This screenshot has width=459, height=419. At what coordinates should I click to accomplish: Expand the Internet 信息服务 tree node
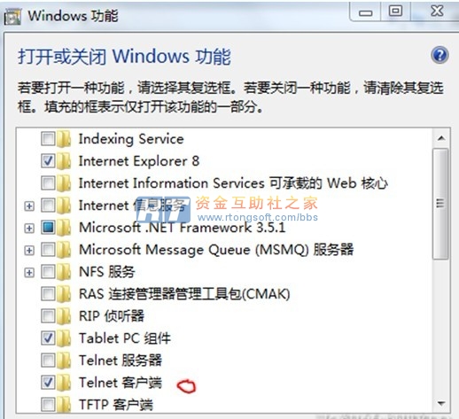(29, 206)
